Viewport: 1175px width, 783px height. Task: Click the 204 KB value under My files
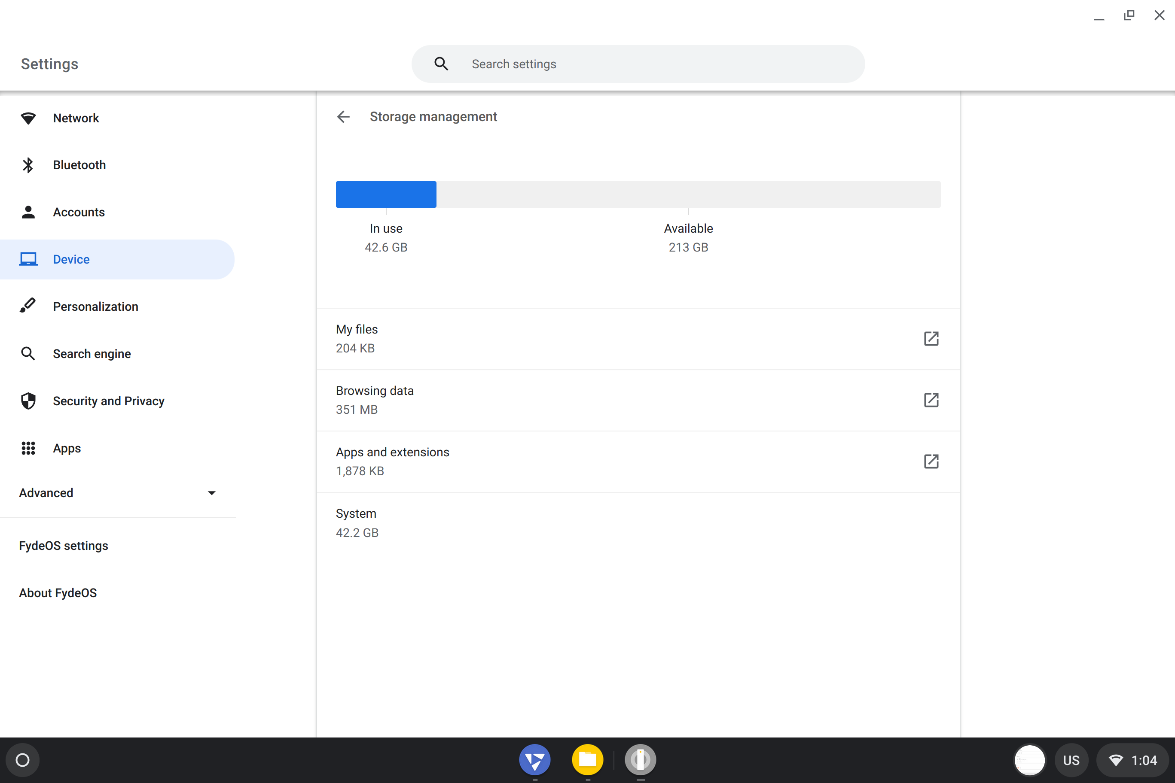tap(355, 348)
